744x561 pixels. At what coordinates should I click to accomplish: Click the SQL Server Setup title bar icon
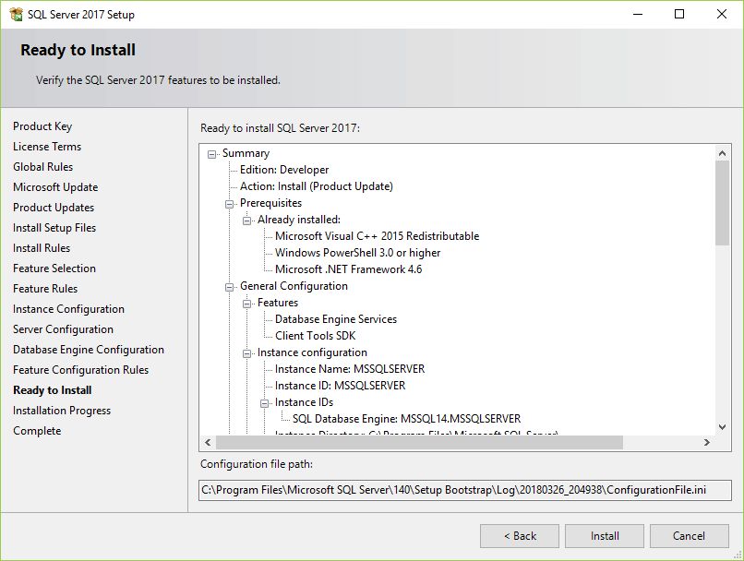[x=16, y=14]
